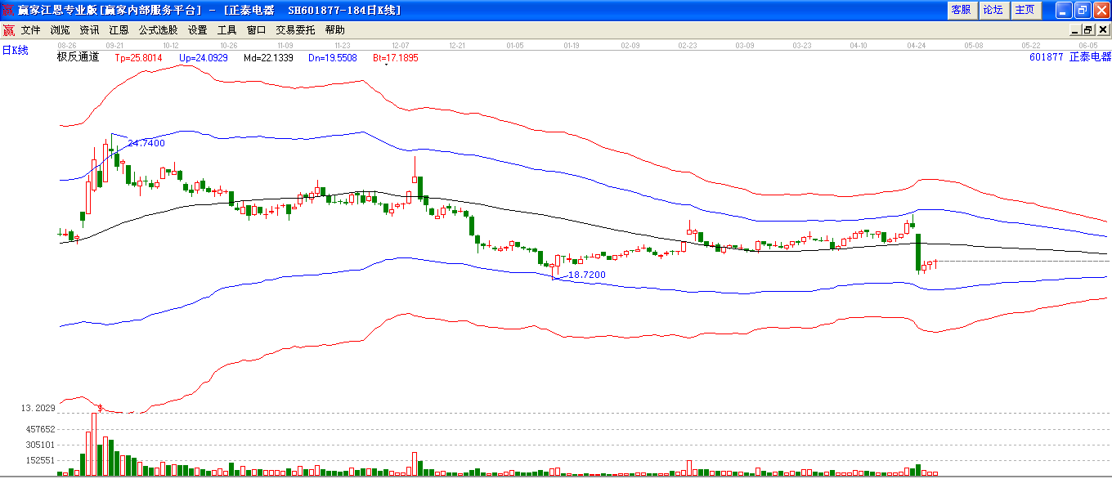Click the 08-26 date on time axis
The height and width of the screenshot is (479, 1112).
pos(67,45)
